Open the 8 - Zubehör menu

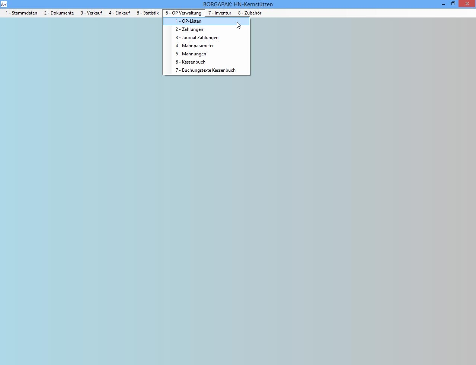pyautogui.click(x=250, y=13)
